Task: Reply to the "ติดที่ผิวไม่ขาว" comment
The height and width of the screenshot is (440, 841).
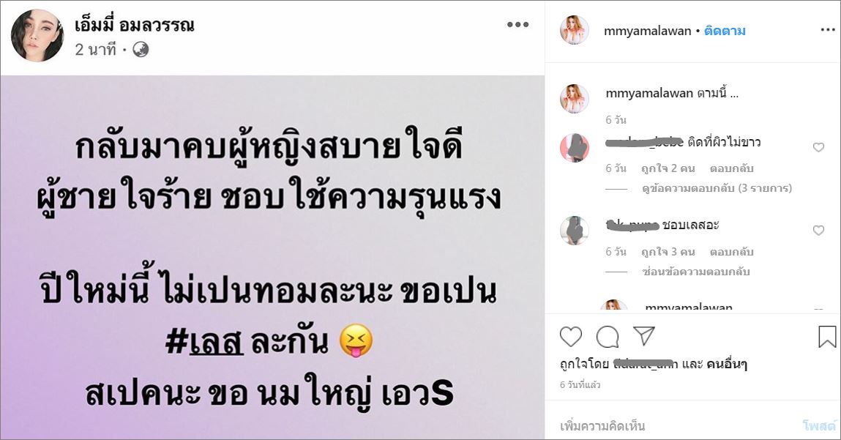Action: 732,168
